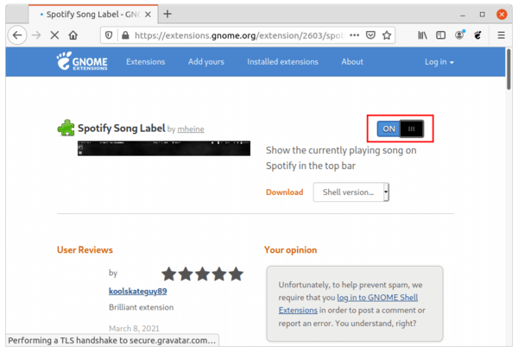Screen dimensions: 518x352
Task: Click the Your opinion heading
Action: (x=290, y=250)
